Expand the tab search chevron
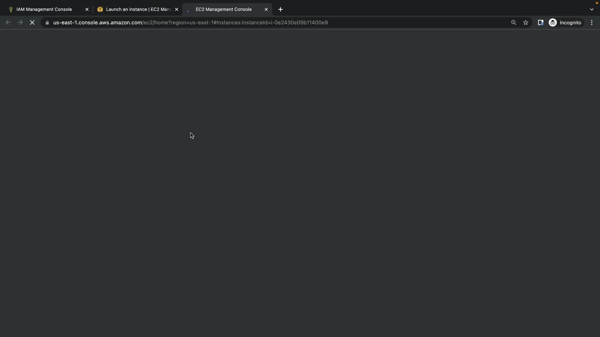The image size is (600, 337). click(592, 9)
